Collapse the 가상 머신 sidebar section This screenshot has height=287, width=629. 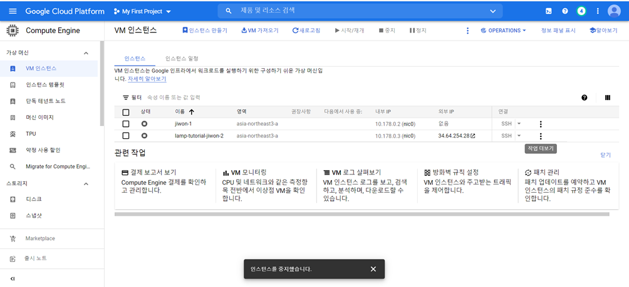[85, 53]
